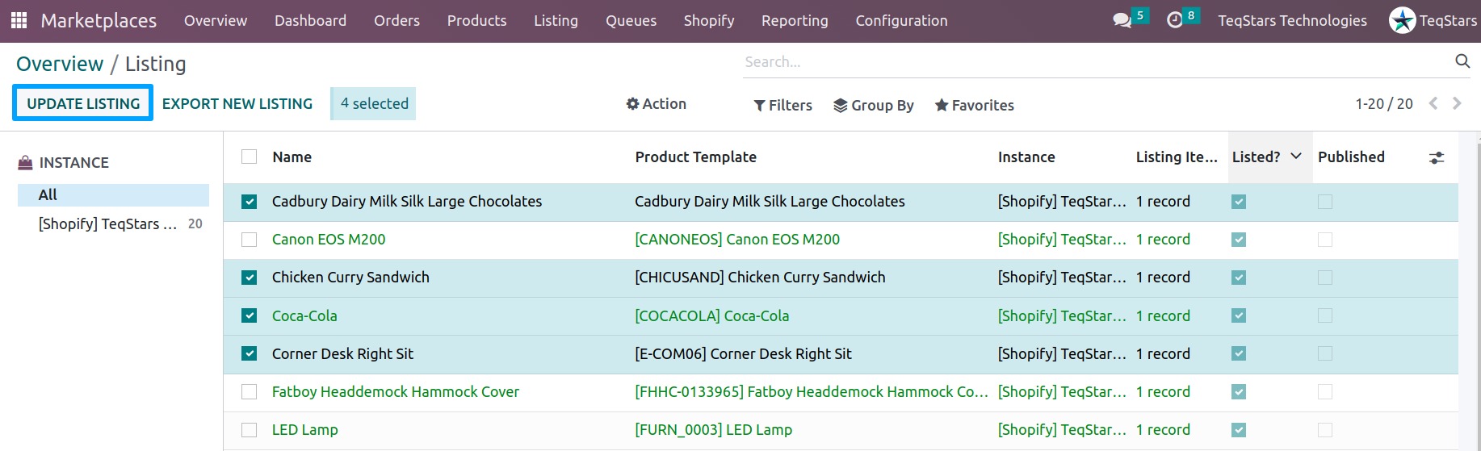Click [COCACOLA] Coca-Cola product template cell

pyautogui.click(x=711, y=315)
